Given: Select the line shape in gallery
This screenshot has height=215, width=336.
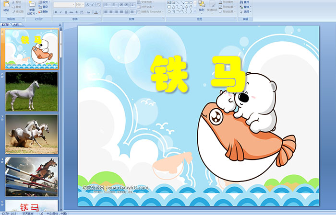Looking at the screenshot, I should 178,2.
